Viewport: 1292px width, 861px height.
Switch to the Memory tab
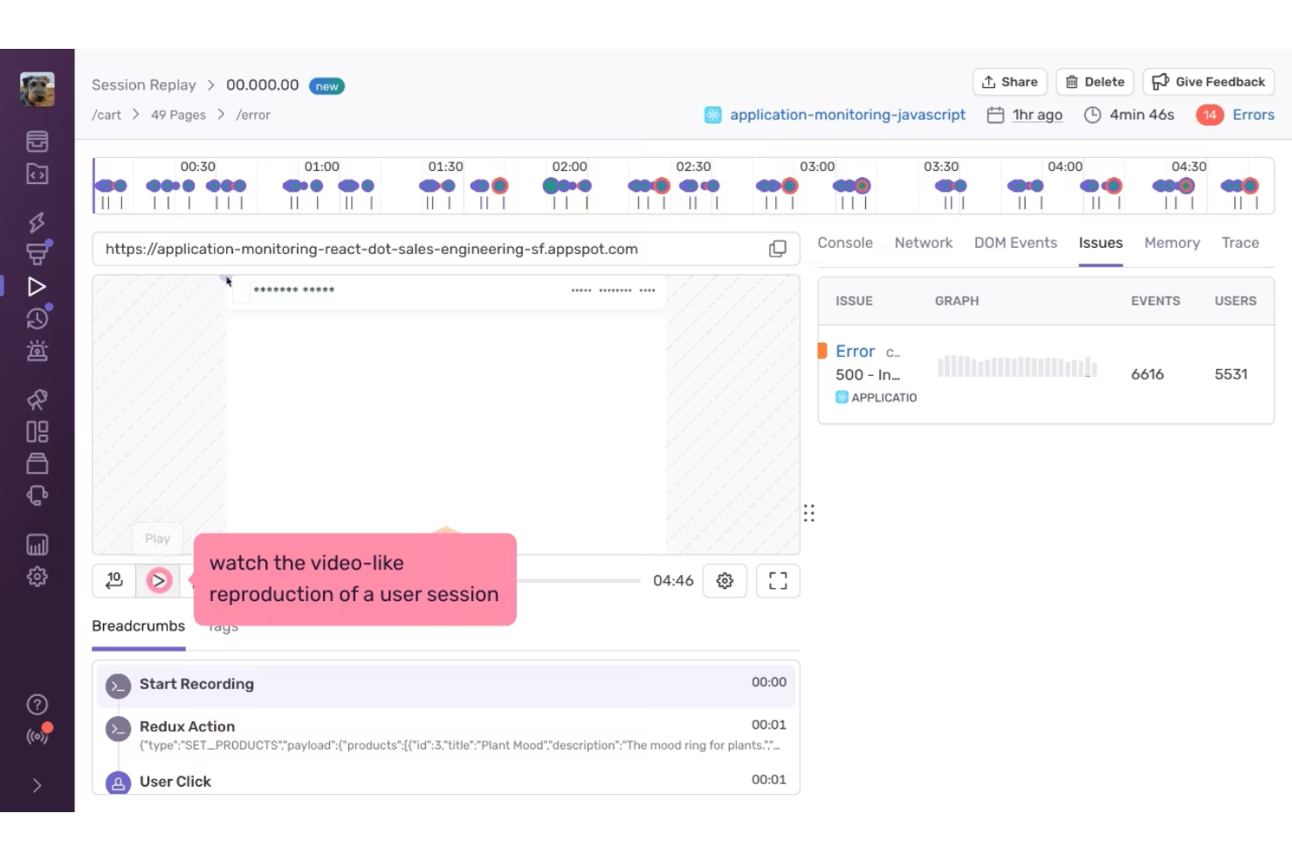[x=1172, y=243]
